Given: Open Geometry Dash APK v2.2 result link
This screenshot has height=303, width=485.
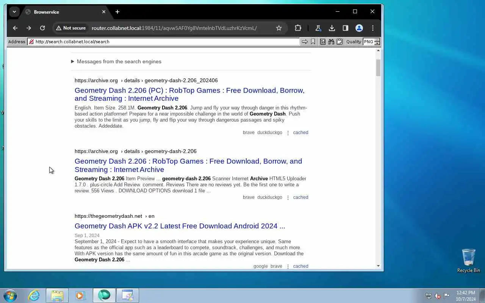Looking at the screenshot, I should [x=180, y=226].
